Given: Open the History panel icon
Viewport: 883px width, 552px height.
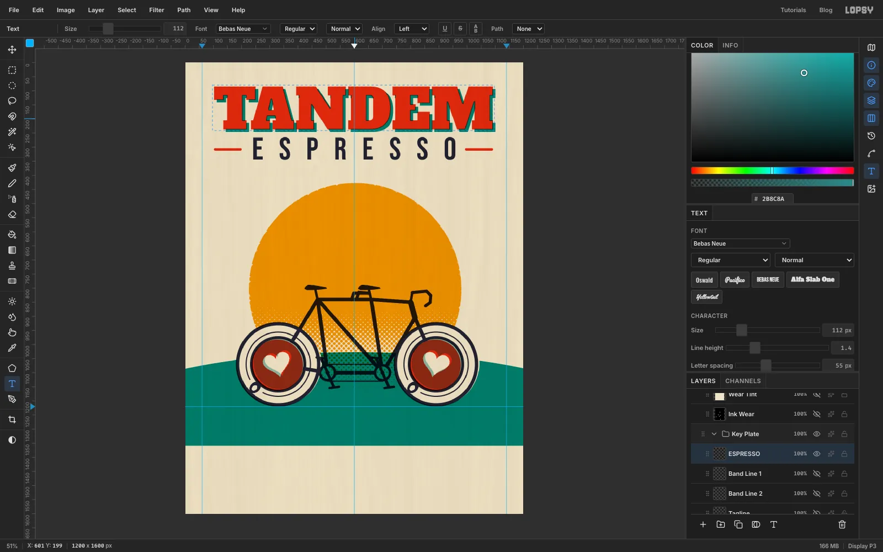Looking at the screenshot, I should point(871,136).
